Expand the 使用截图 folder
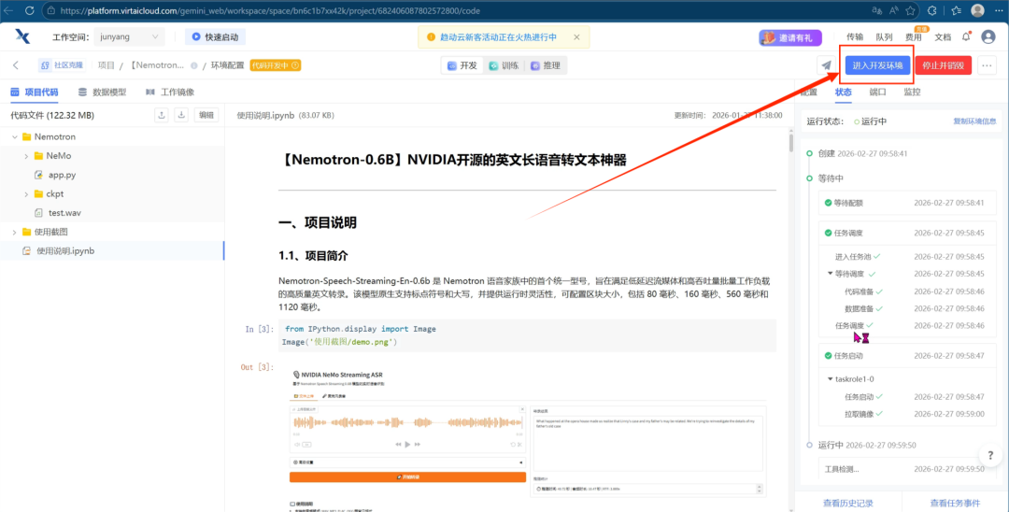Screen dimensions: 1009x512 point(15,232)
